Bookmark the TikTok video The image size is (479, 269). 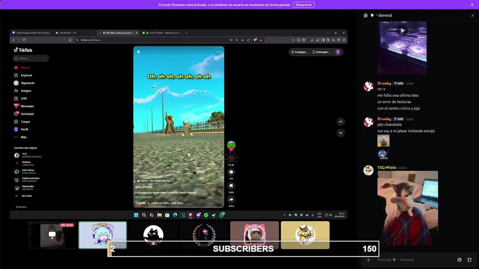231,186
